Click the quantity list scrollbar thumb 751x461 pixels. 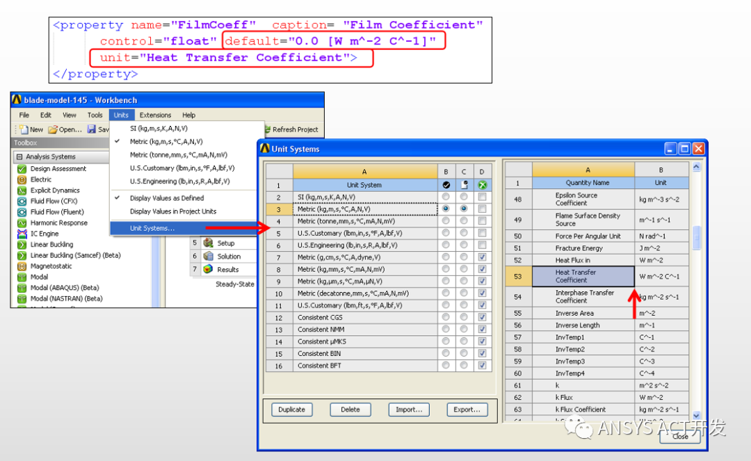pyautogui.click(x=696, y=237)
